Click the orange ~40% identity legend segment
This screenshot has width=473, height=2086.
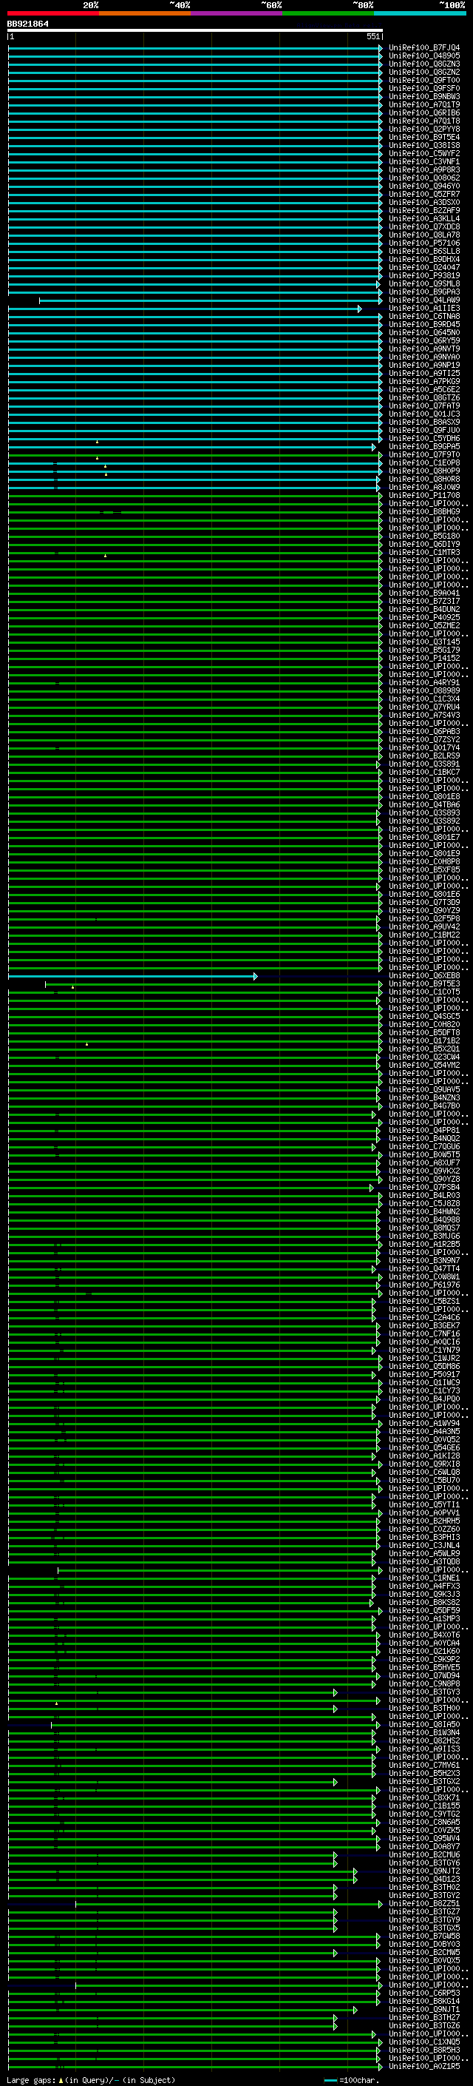145,13
